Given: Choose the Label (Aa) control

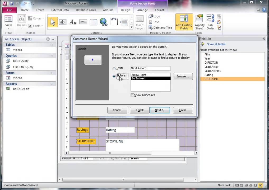Looking at the screenshot, I should tap(73, 22).
